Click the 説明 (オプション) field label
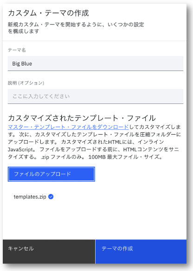 tap(26, 83)
